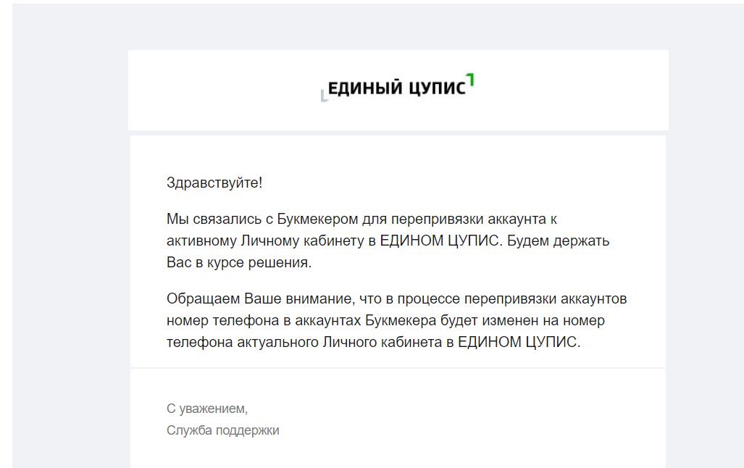Click the horizontal divider above the signature
This screenshot has height=468, width=744.
[398, 368]
